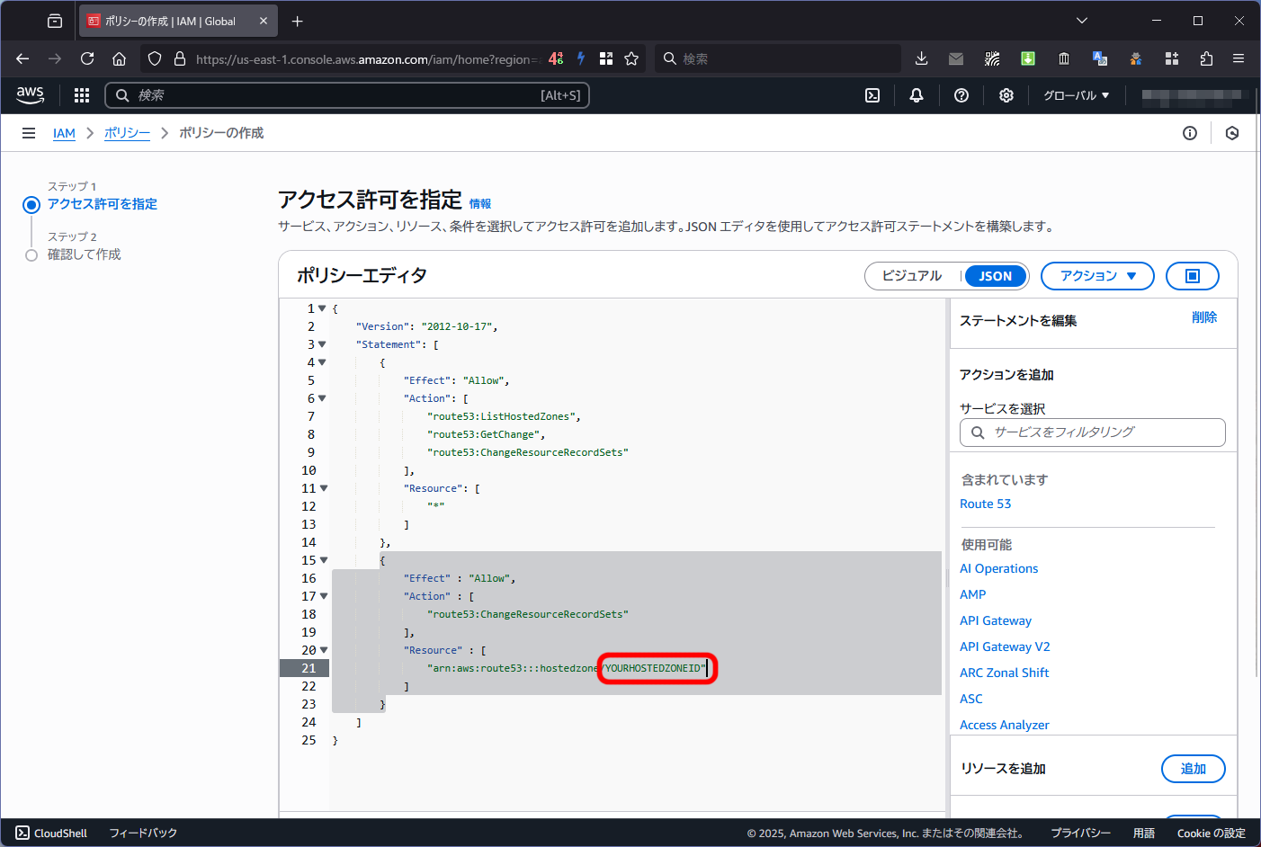Bookmark this page with the star icon
This screenshot has width=1261, height=847.
coord(631,58)
